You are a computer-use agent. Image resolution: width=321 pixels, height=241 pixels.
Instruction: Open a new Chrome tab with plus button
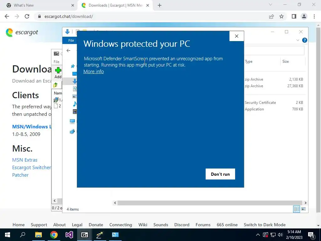(x=160, y=6)
